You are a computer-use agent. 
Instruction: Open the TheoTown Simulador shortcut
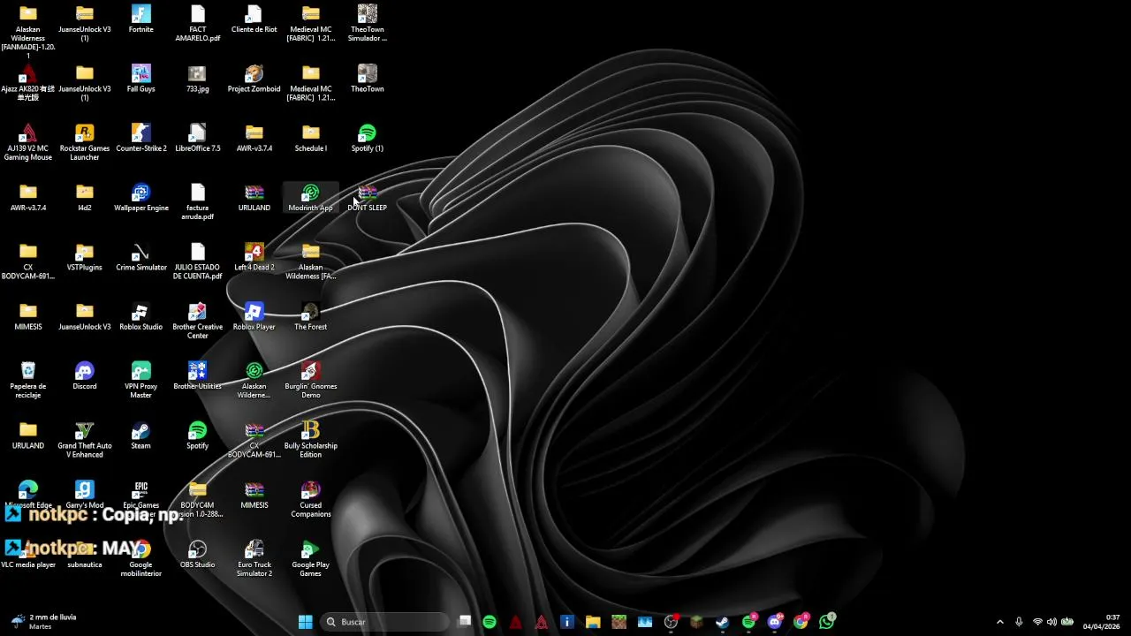pos(367,24)
